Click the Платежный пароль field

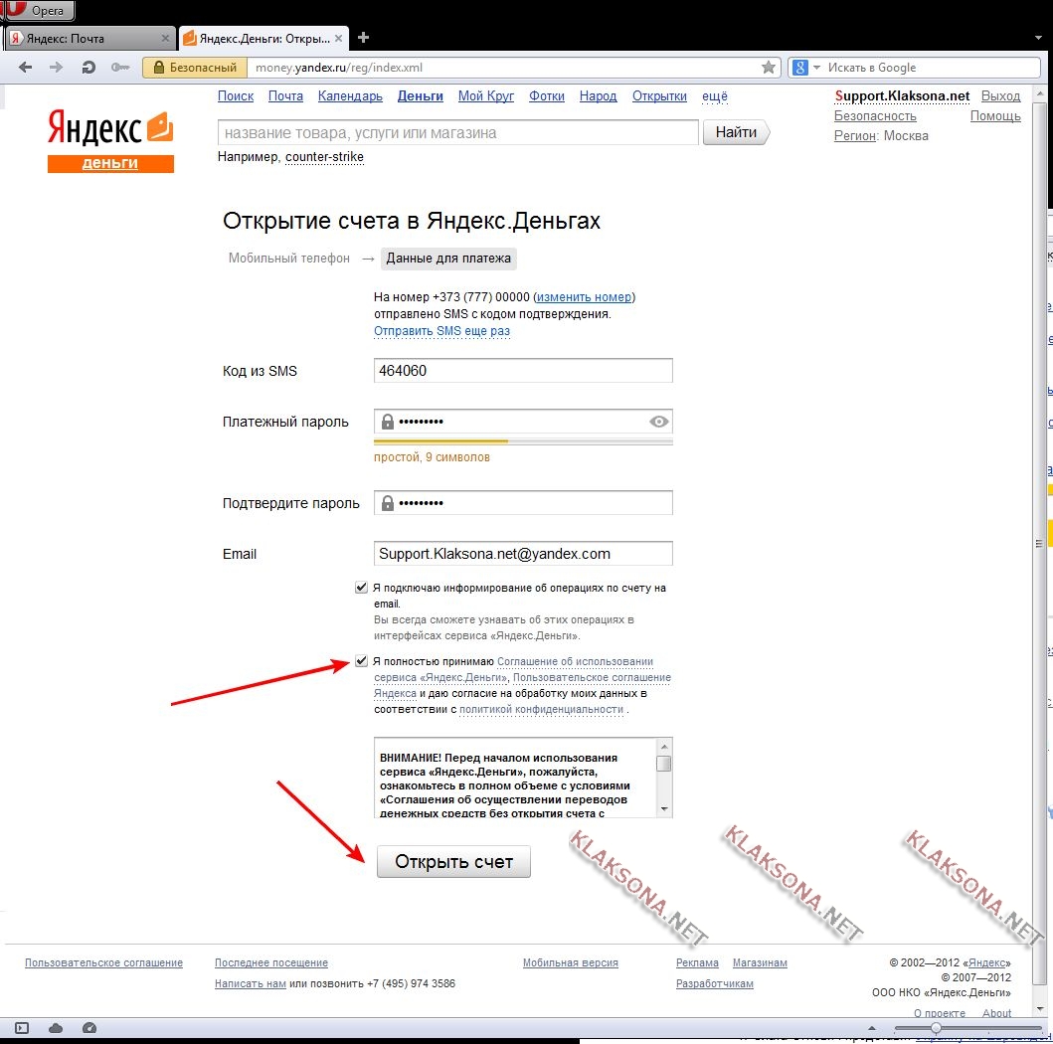(x=523, y=422)
